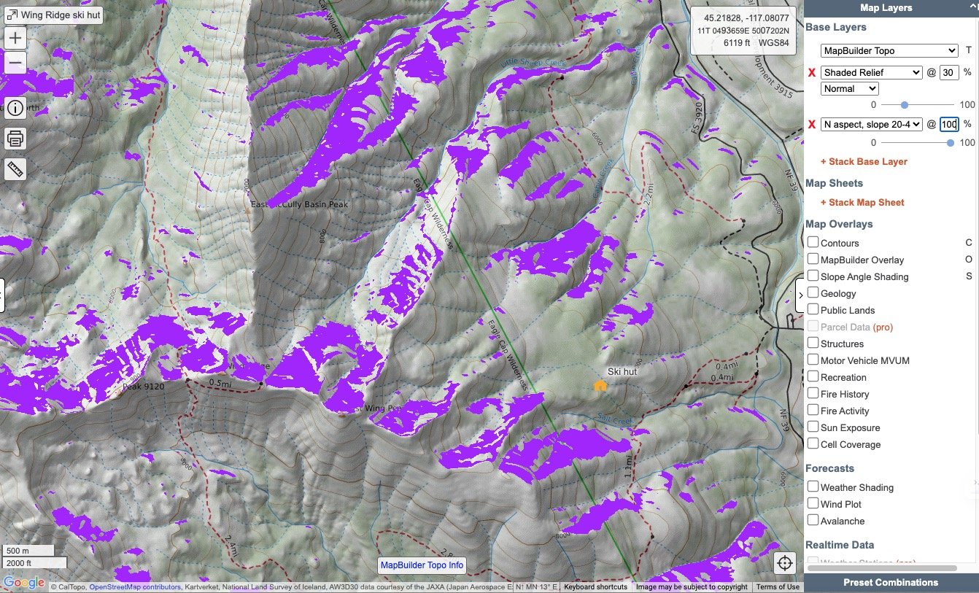Toggle the Cell Coverage overlay
The height and width of the screenshot is (593, 979).
813,443
